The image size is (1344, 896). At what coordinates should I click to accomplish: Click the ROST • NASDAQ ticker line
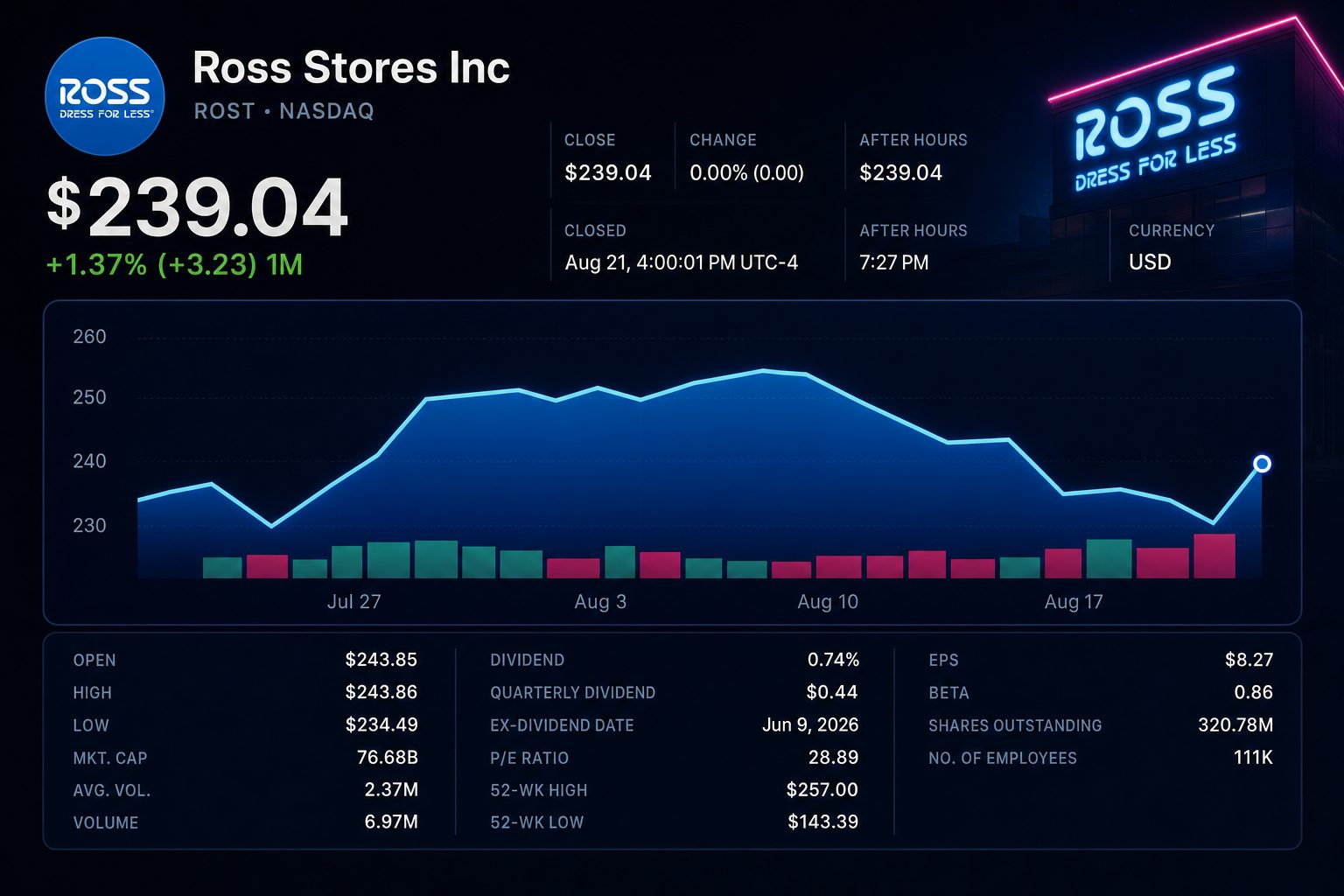pyautogui.click(x=283, y=111)
